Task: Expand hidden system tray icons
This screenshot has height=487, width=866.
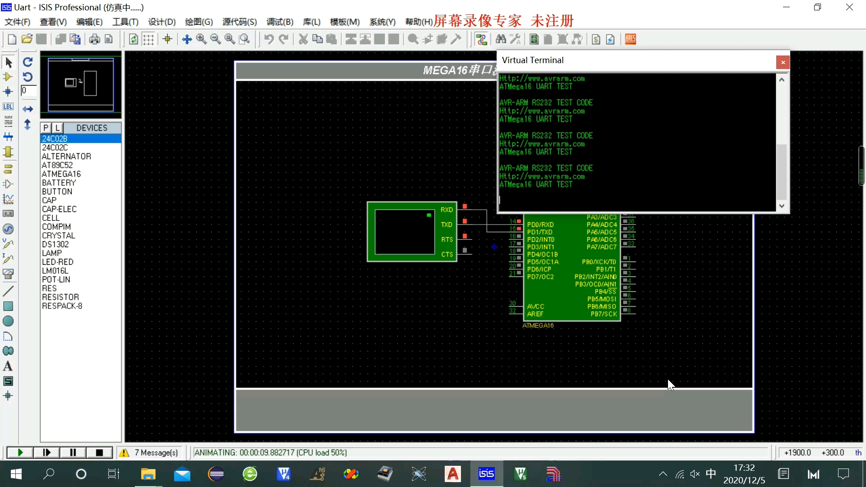Action: coord(663,474)
